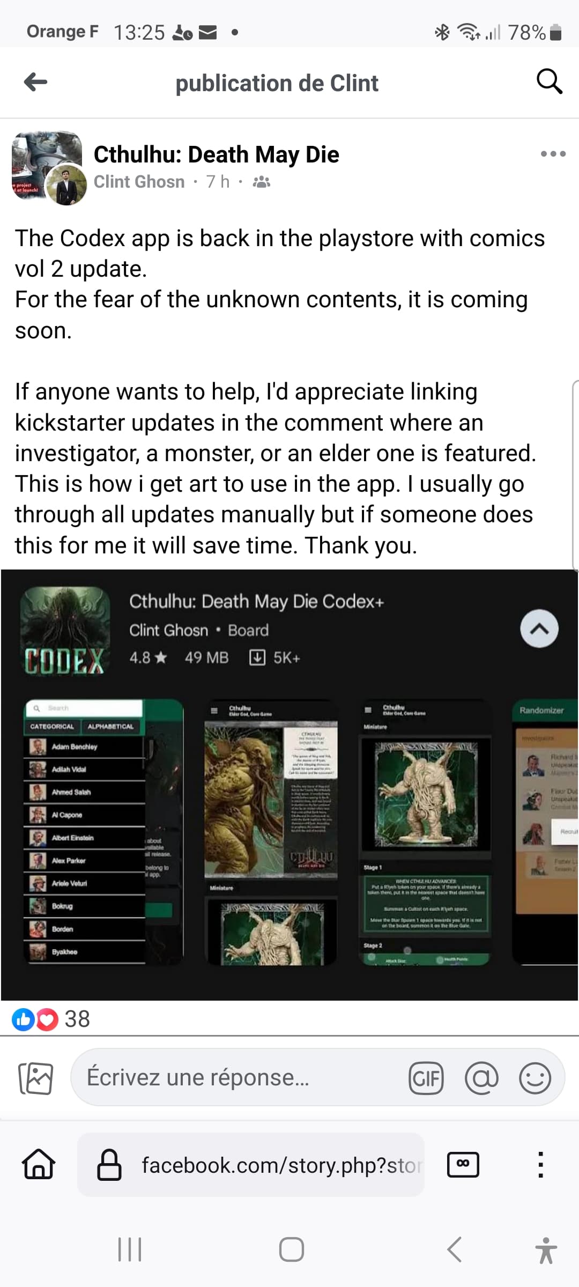Show the post's group audience icon details
Screen dimensions: 579x1287
click(261, 182)
